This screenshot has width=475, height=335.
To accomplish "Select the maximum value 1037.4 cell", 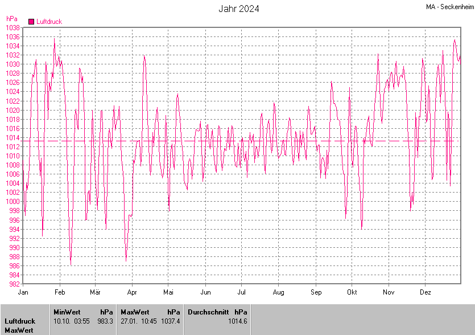I will 171,321.
